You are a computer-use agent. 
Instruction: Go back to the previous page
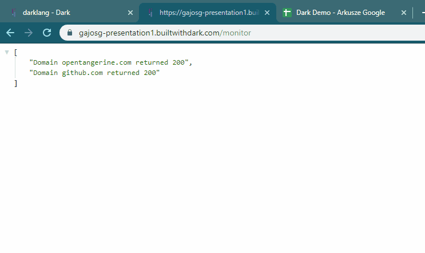click(10, 33)
